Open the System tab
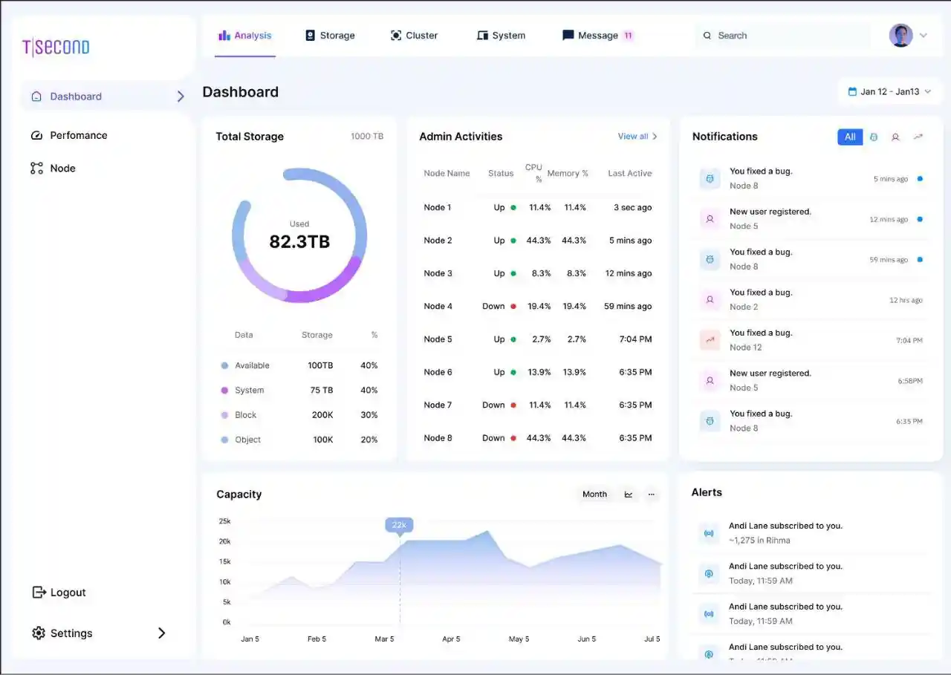Viewport: 951px width, 675px height. pos(501,36)
